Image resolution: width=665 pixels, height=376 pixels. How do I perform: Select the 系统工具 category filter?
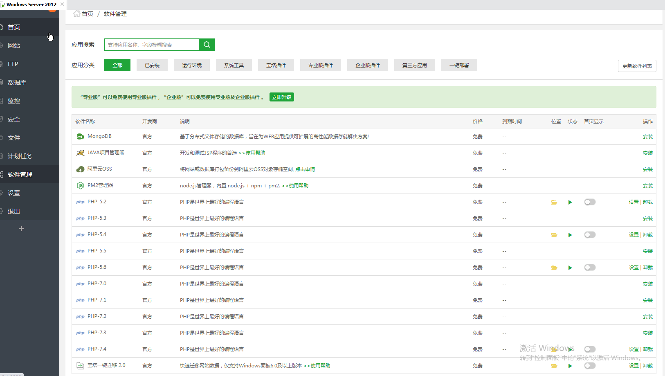(234, 65)
